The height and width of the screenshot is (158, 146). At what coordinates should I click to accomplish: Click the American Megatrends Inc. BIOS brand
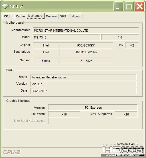tap(84, 77)
